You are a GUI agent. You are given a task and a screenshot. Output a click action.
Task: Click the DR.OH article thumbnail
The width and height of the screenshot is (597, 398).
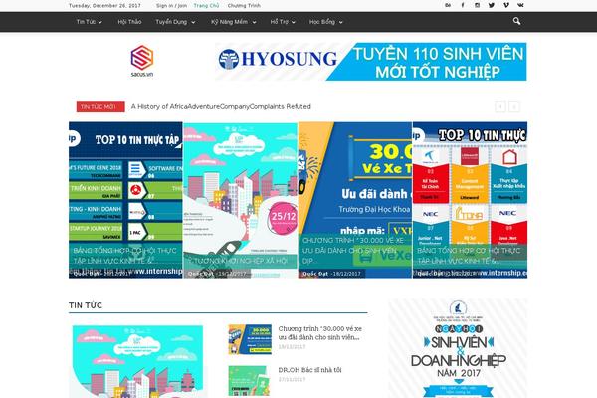click(x=250, y=381)
